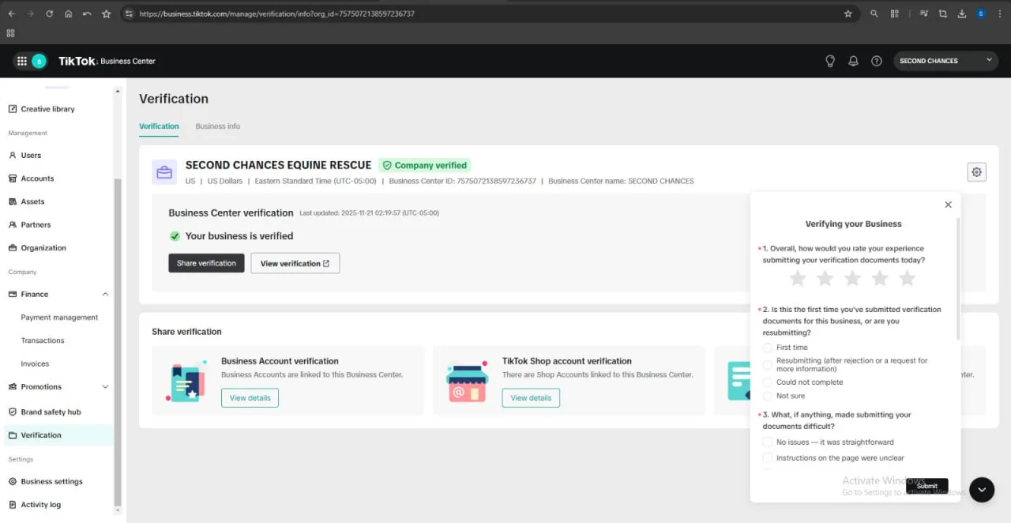Open the help question mark icon
This screenshot has width=1011, height=523.
(876, 61)
